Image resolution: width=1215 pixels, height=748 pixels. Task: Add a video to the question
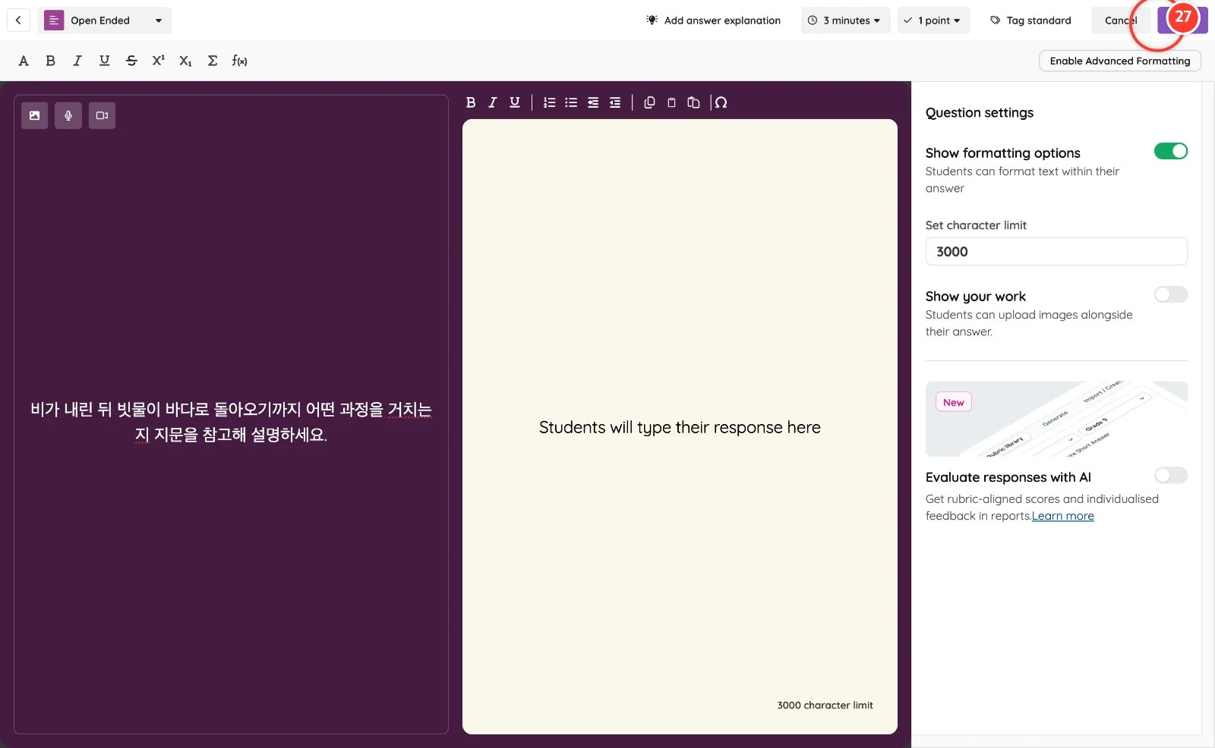point(102,115)
